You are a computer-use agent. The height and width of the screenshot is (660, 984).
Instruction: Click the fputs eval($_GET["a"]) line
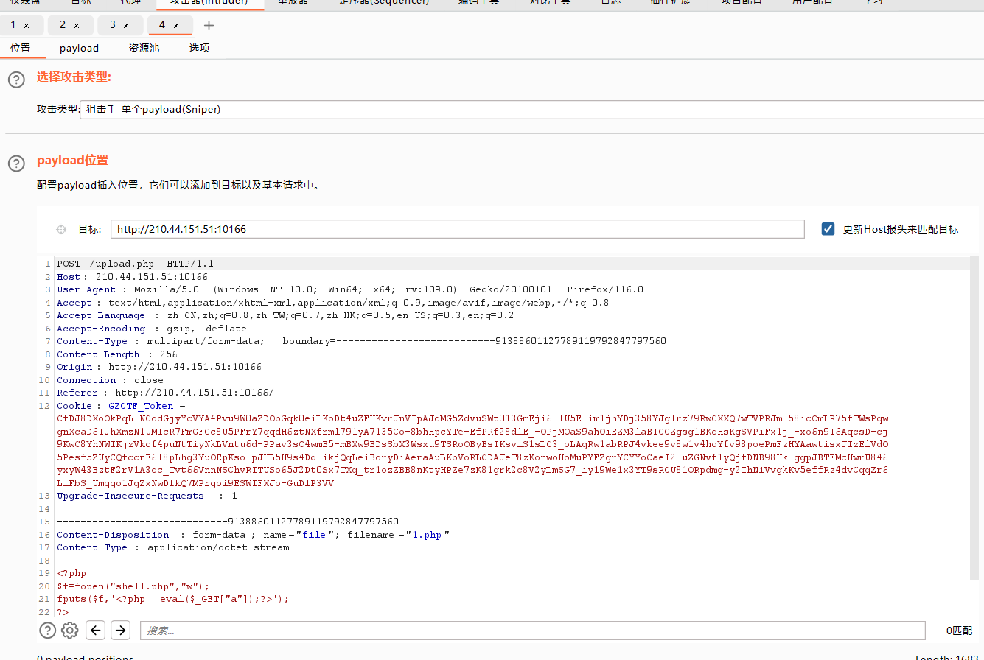tap(173, 599)
